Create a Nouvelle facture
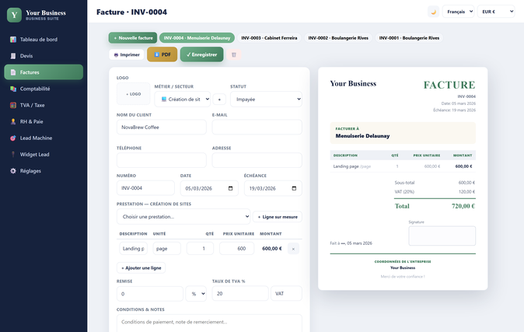 pyautogui.click(x=133, y=38)
